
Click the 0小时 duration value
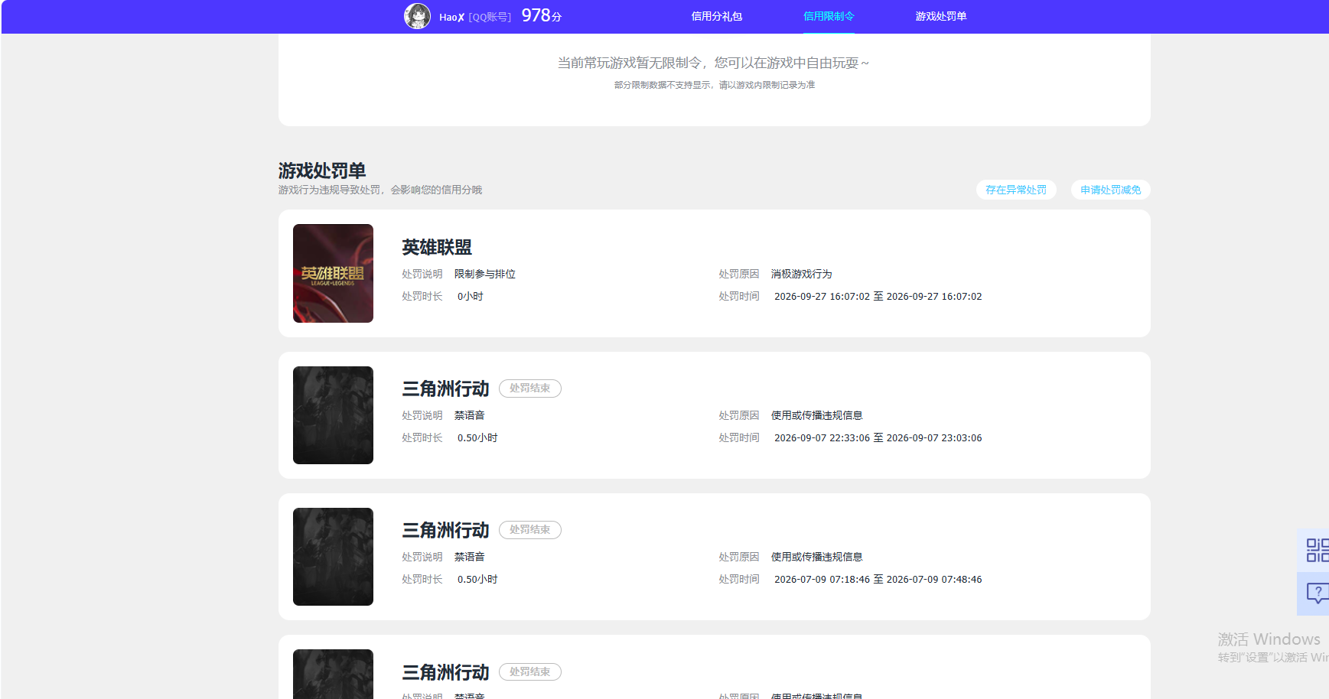(471, 296)
